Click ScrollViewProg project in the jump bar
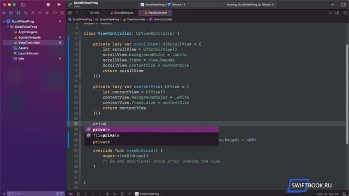Screen dimensions: 349x196 coord(80,20)
